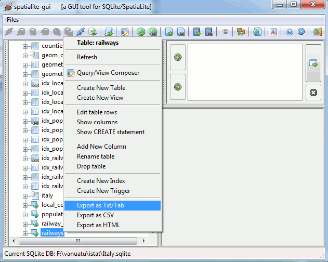Select the railways table in tree
The width and height of the screenshot is (328, 262).
[53, 233]
